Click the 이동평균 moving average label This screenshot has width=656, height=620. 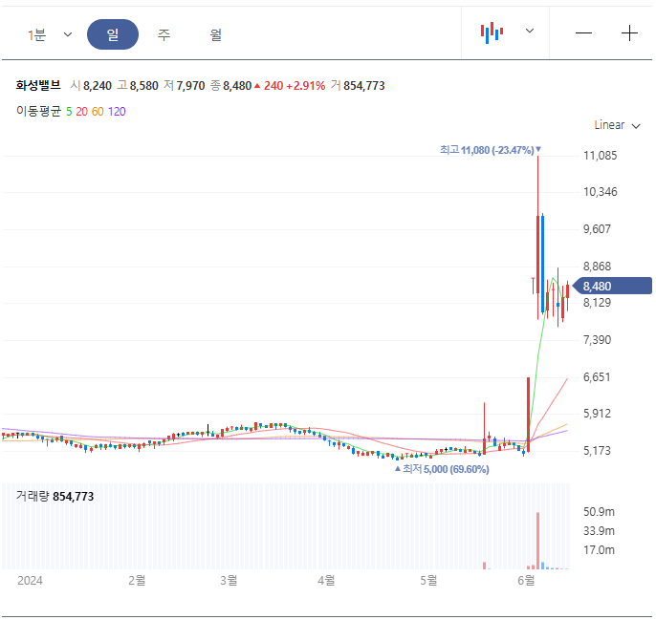[x=38, y=111]
